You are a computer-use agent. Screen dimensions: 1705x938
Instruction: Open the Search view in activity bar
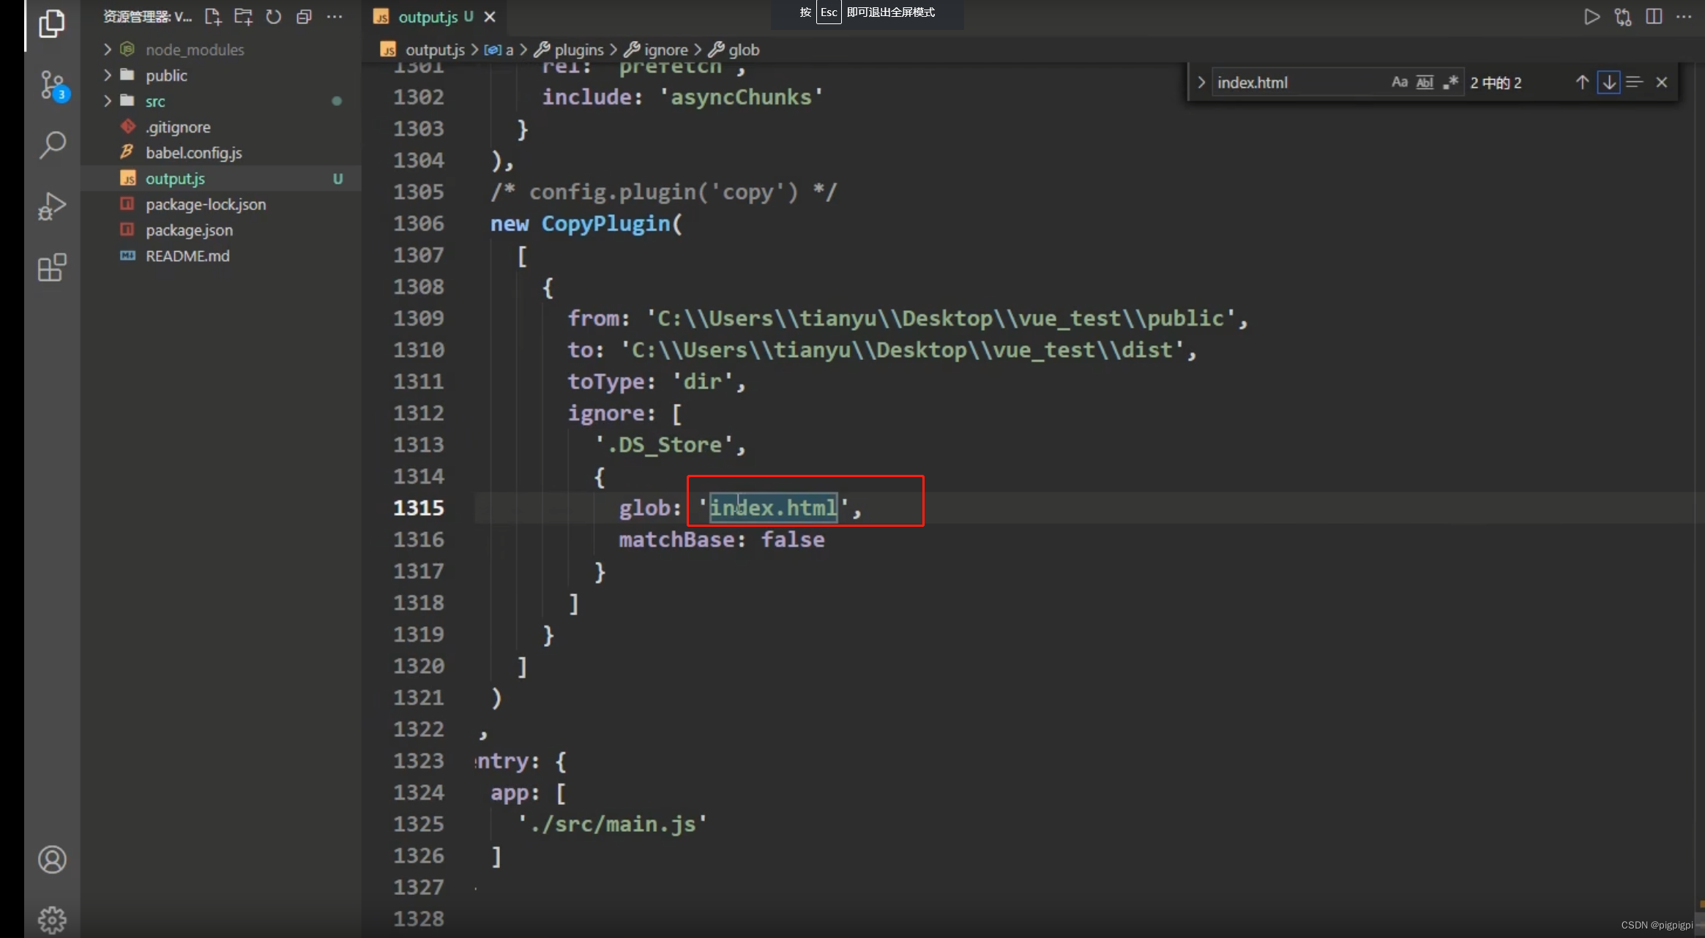[52, 145]
